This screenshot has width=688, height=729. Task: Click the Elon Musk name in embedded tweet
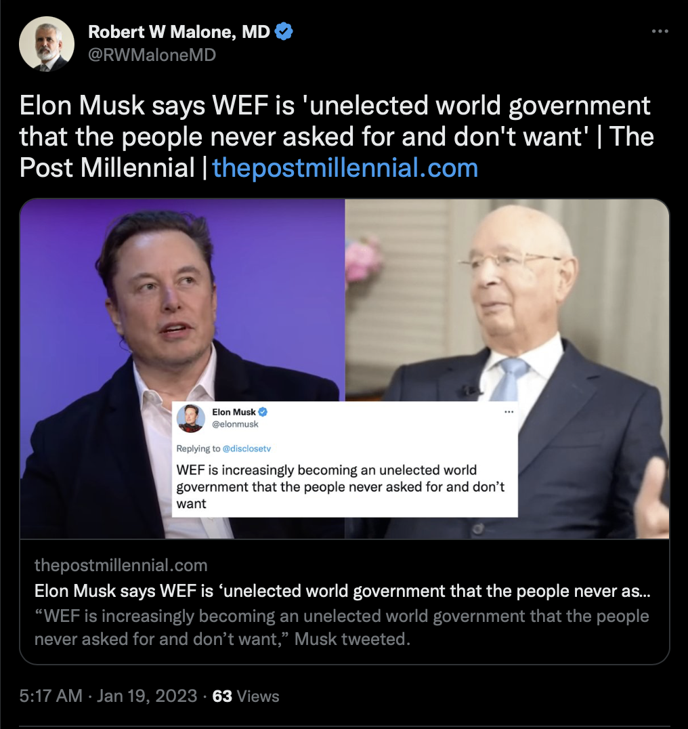coord(234,412)
